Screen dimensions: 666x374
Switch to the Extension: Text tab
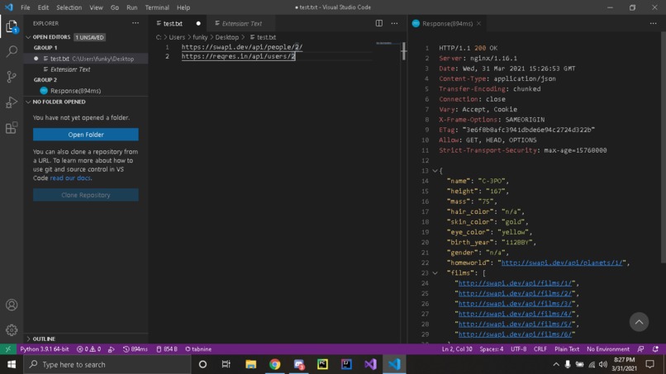241,24
